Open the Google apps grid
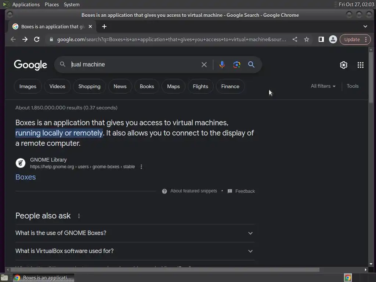The height and width of the screenshot is (282, 376). (361, 65)
